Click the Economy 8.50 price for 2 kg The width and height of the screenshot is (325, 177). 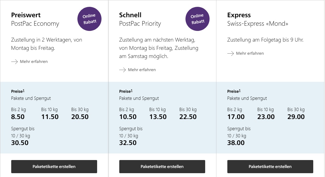18,117
